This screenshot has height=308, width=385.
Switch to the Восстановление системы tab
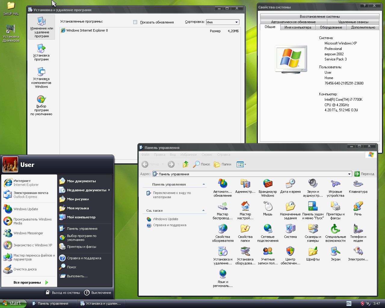tap(320, 16)
